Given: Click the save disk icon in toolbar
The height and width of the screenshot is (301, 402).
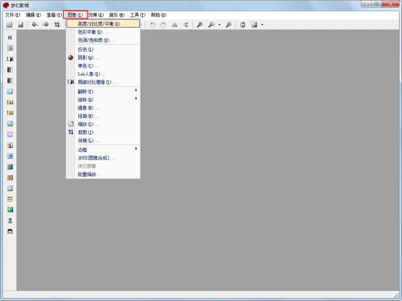Looking at the screenshot, I should tap(21, 25).
